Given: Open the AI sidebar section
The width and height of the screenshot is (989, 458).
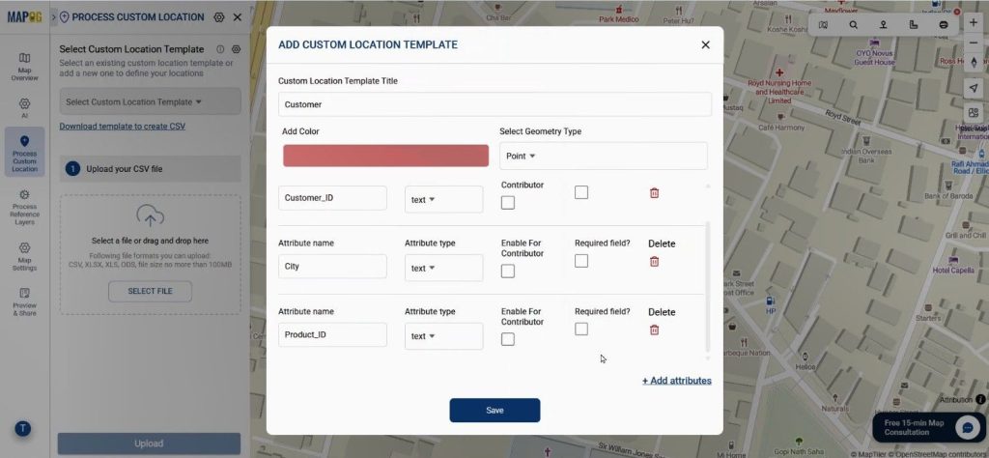Looking at the screenshot, I should click(24, 108).
